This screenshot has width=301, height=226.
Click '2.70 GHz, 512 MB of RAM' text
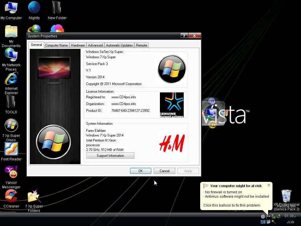click(105, 150)
